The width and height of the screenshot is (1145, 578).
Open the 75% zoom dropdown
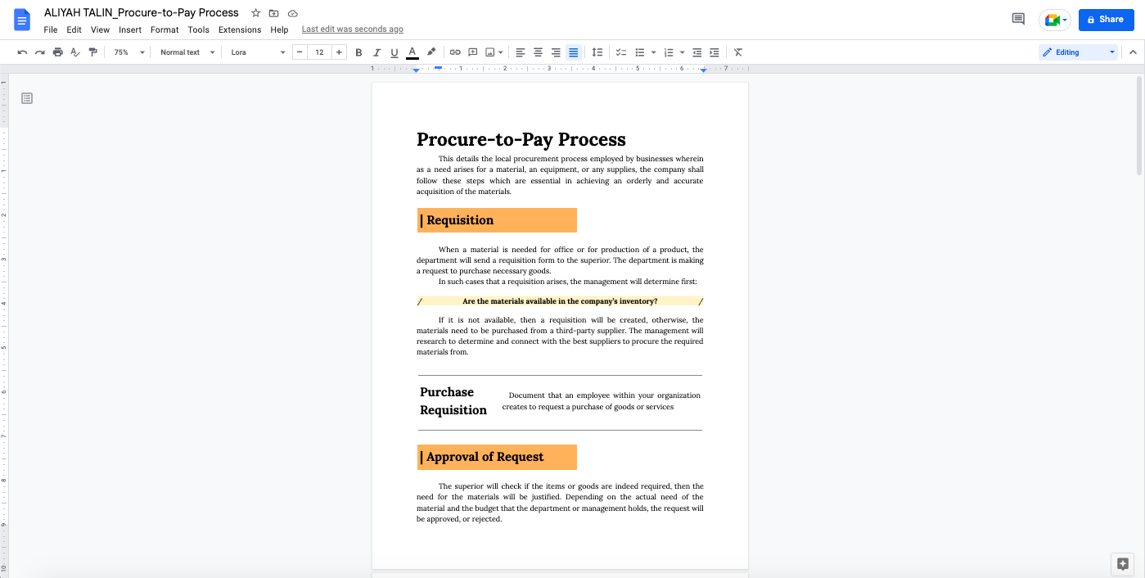(129, 52)
